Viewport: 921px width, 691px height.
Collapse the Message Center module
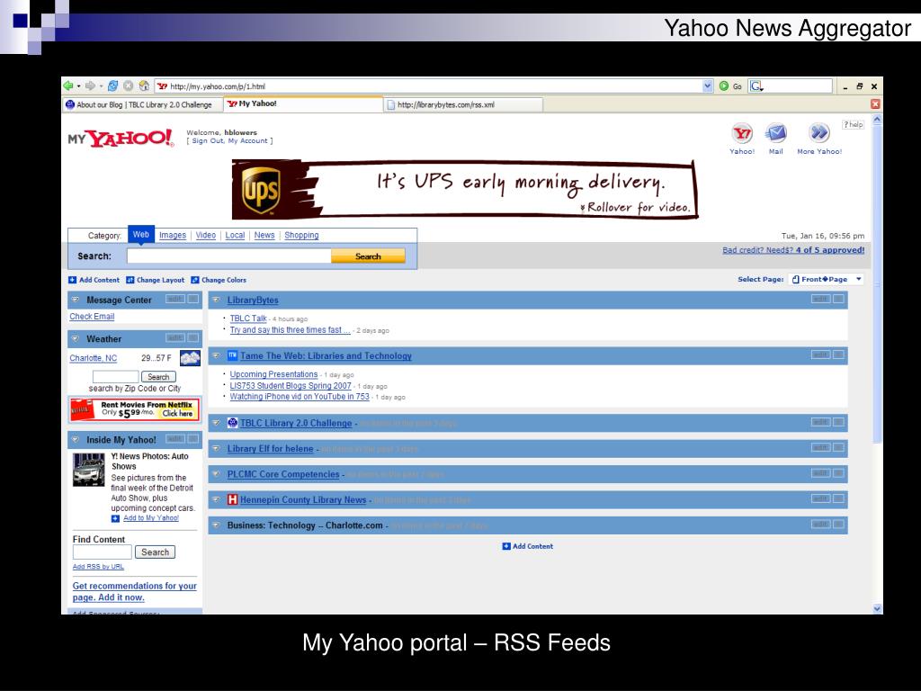point(76,300)
